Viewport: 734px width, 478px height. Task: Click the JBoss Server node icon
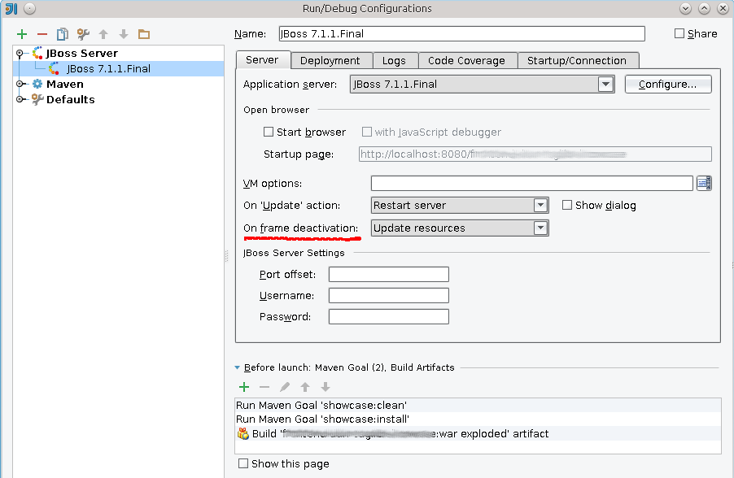click(x=37, y=53)
